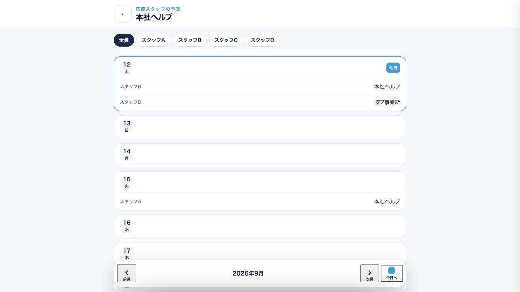This screenshot has width=520, height=292.
Task: Select スタッフA row on day 15
Action: tap(260, 202)
